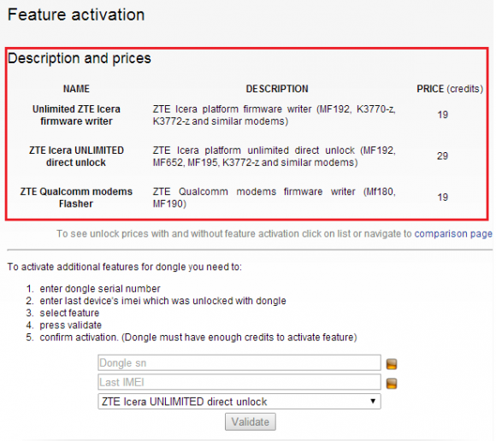The image size is (496, 441).
Task: Click the 29 credits price cell
Action: click(442, 156)
